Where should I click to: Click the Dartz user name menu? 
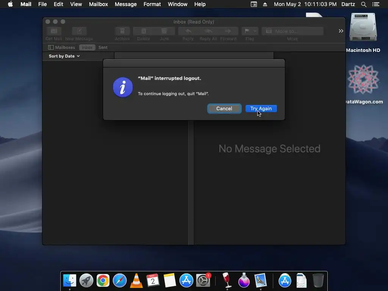click(348, 4)
